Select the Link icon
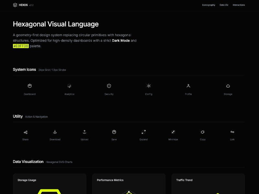Screen dimensions: 259x194 232,131
